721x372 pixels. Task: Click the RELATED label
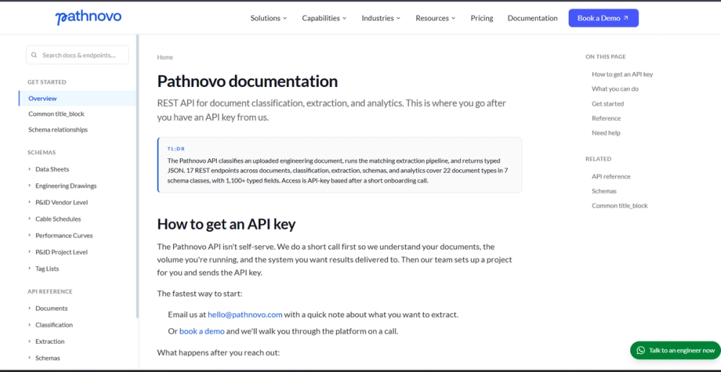pos(598,159)
